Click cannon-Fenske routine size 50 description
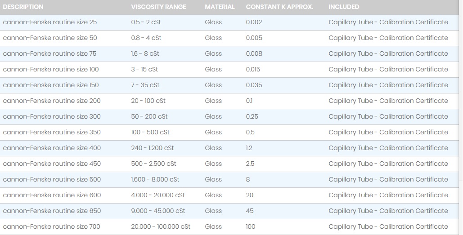This screenshot has height=235, width=463. (49, 38)
